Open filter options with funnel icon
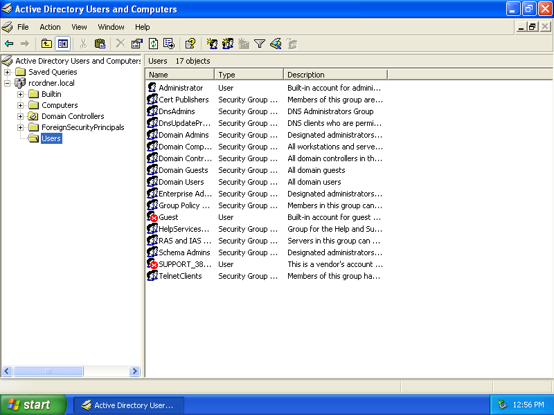This screenshot has width=554, height=415. pyautogui.click(x=260, y=44)
